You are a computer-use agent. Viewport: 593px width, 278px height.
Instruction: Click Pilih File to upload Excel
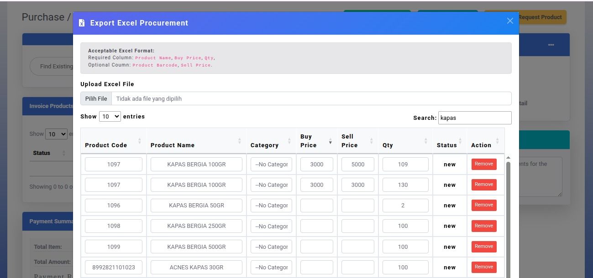click(96, 98)
